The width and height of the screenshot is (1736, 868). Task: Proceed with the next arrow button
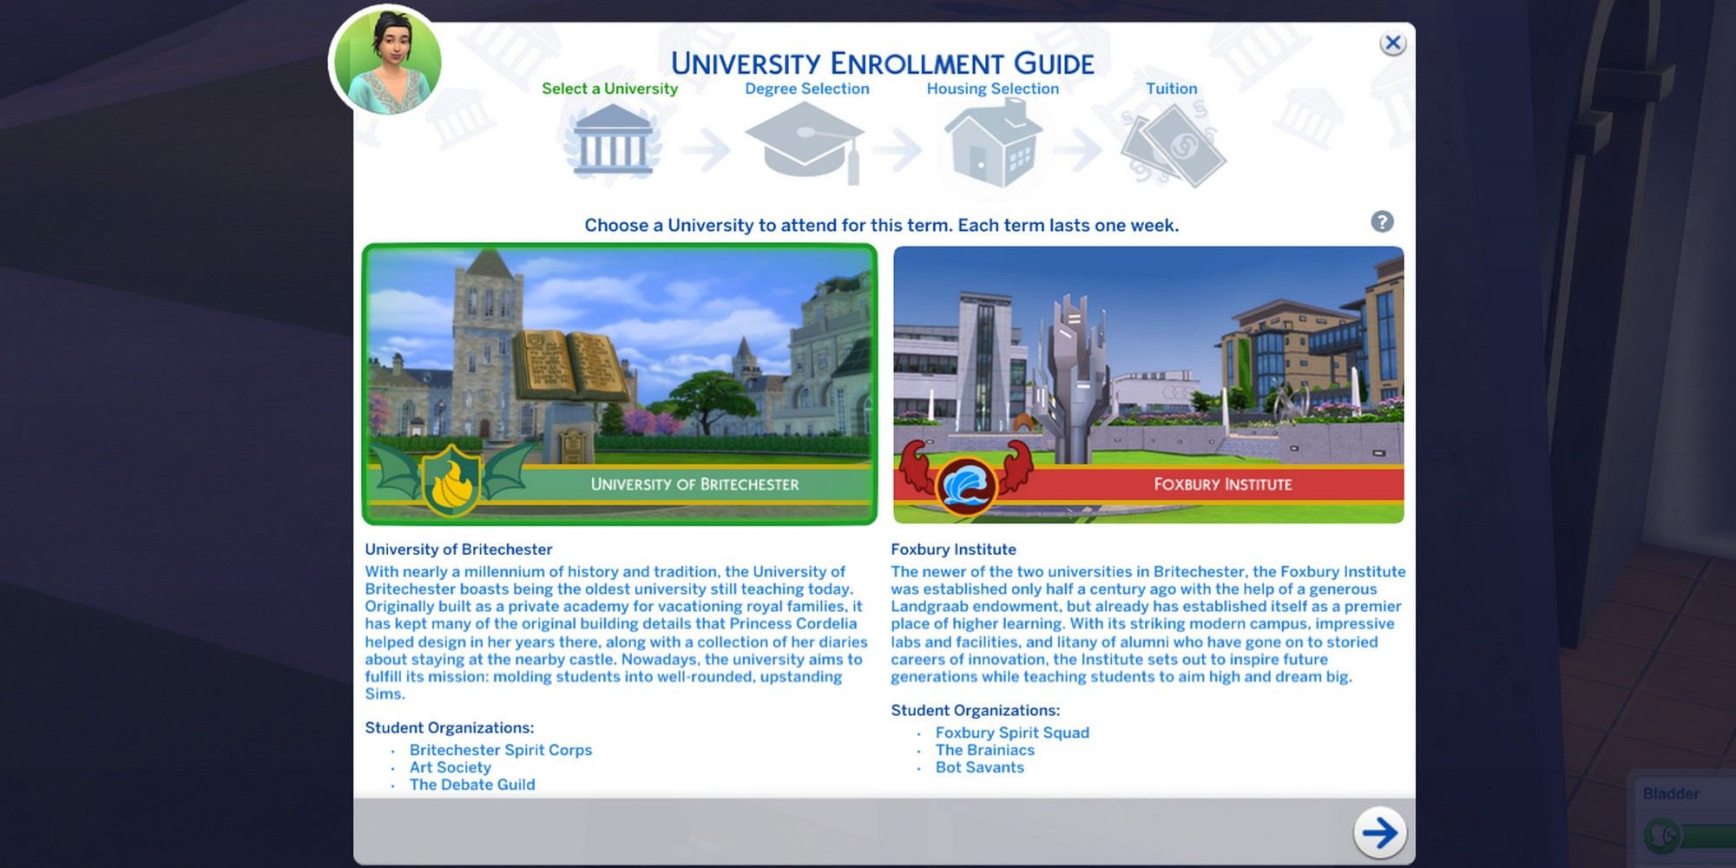(x=1379, y=832)
